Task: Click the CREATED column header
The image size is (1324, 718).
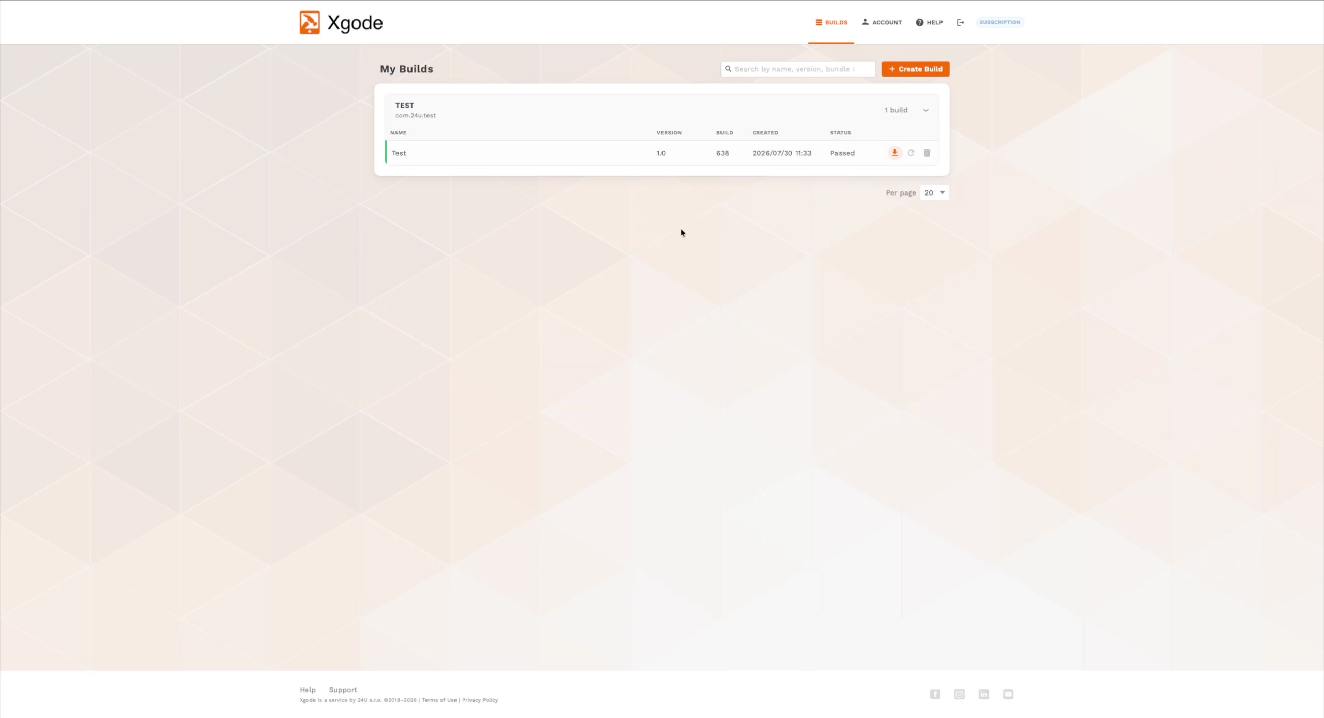Action: pos(765,133)
